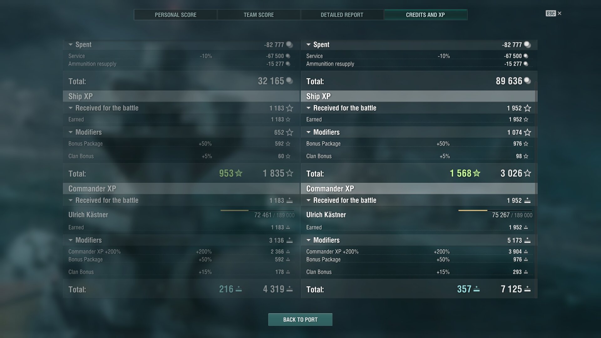Collapse the right Spent section arrow
The width and height of the screenshot is (601, 338).
[x=308, y=45]
